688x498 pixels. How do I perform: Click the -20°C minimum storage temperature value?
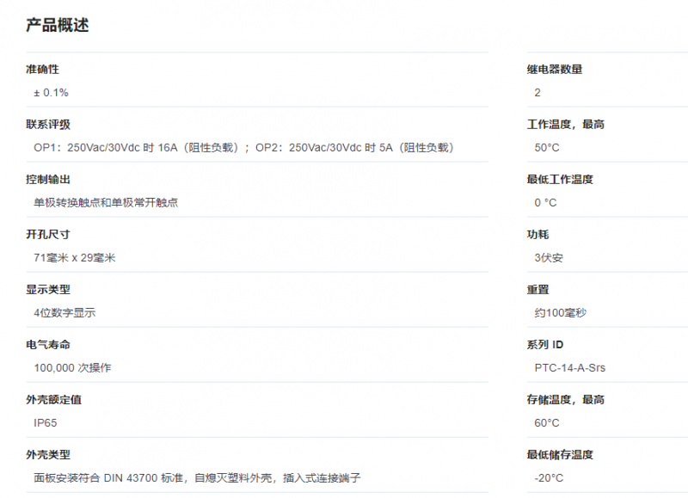coord(549,477)
